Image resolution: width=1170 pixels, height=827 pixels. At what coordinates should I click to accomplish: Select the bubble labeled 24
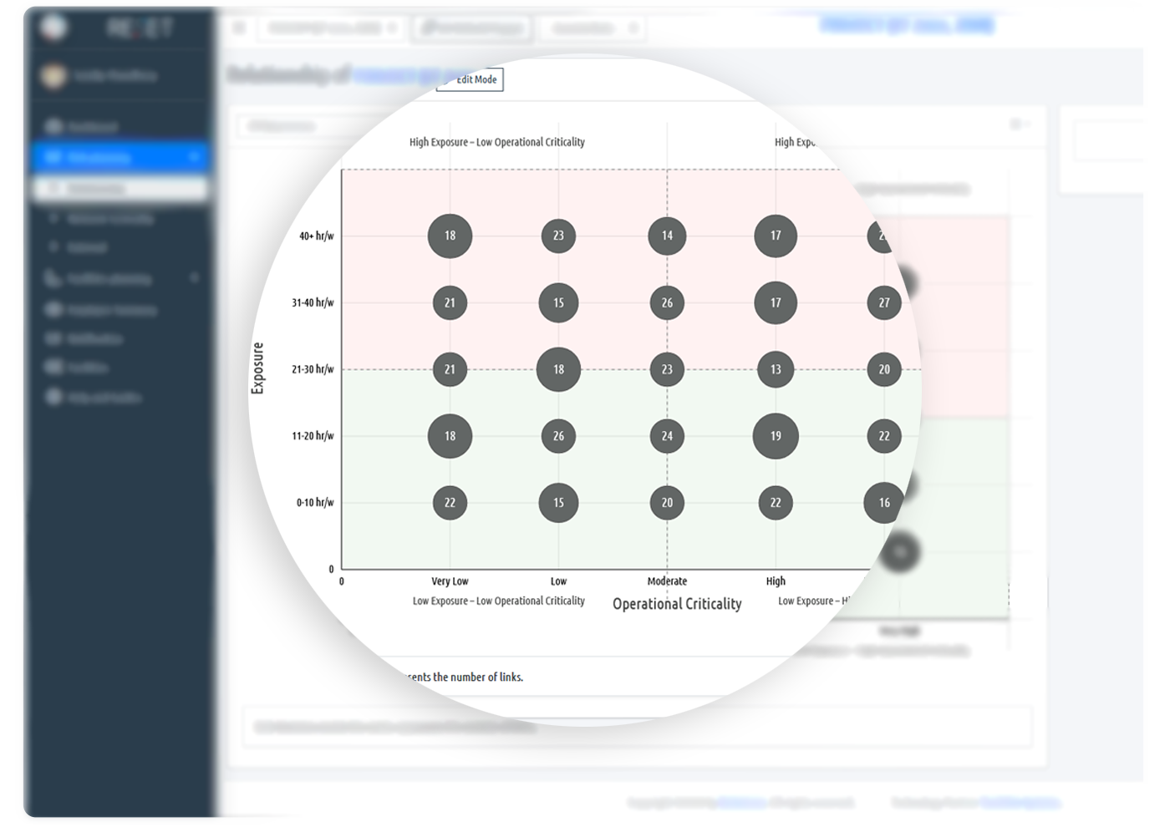pos(667,436)
